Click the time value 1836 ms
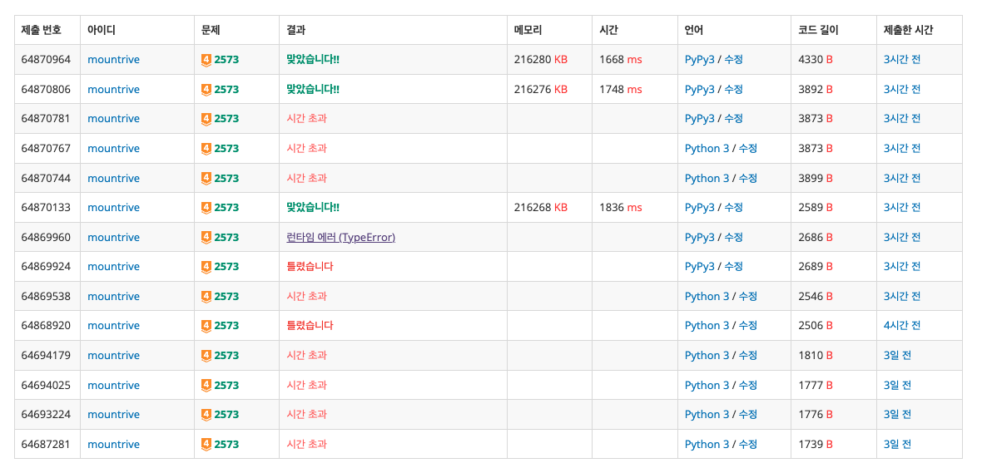The width and height of the screenshot is (987, 463). click(x=621, y=208)
